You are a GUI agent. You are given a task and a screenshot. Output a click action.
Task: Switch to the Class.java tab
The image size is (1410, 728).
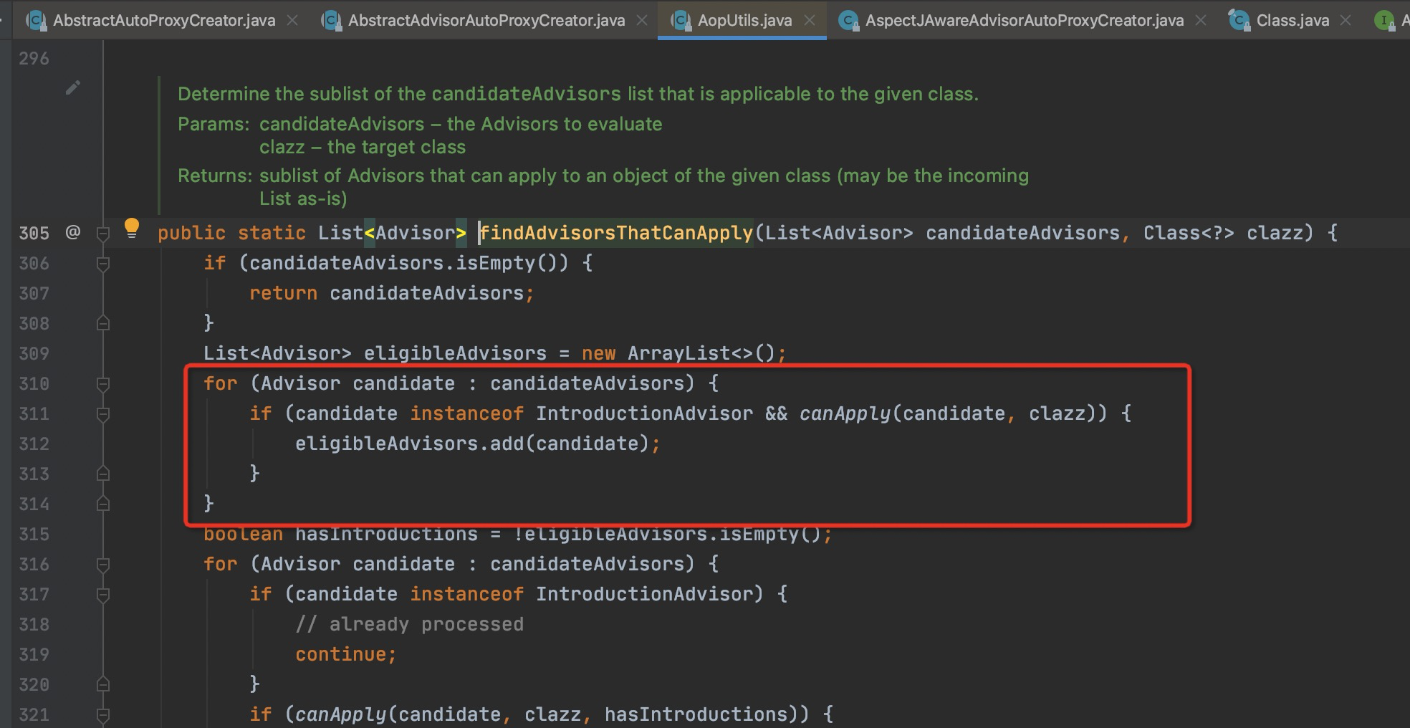tap(1293, 20)
